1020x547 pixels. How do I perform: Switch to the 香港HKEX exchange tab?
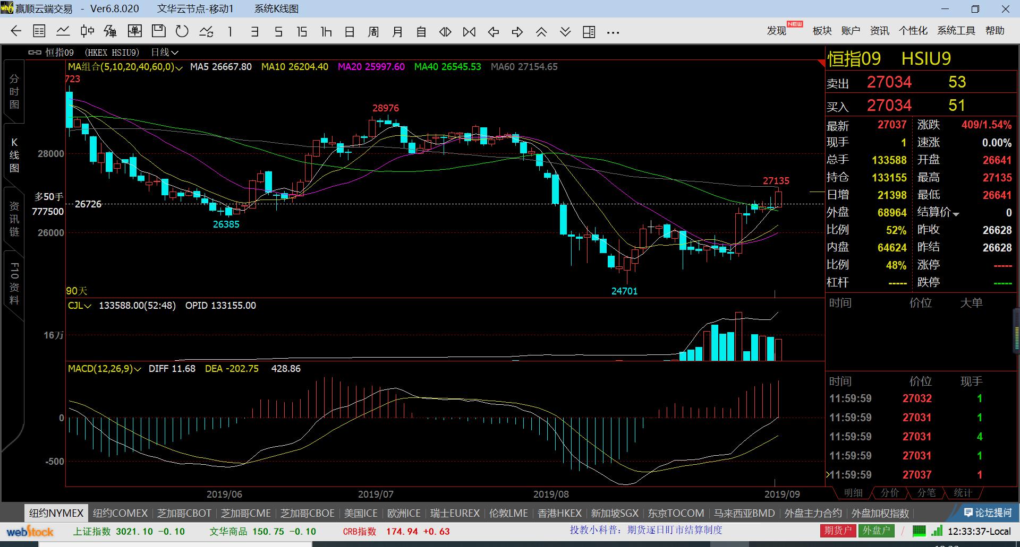click(559, 513)
